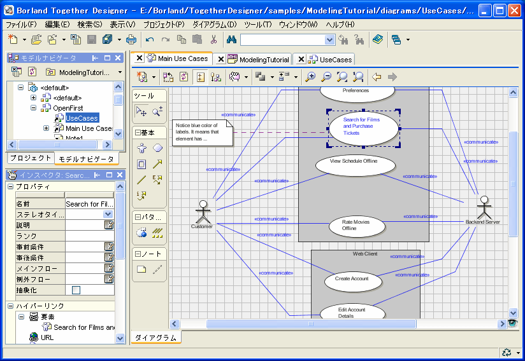
Task: Select the View Schedule Offline use case
Action: [356, 165]
